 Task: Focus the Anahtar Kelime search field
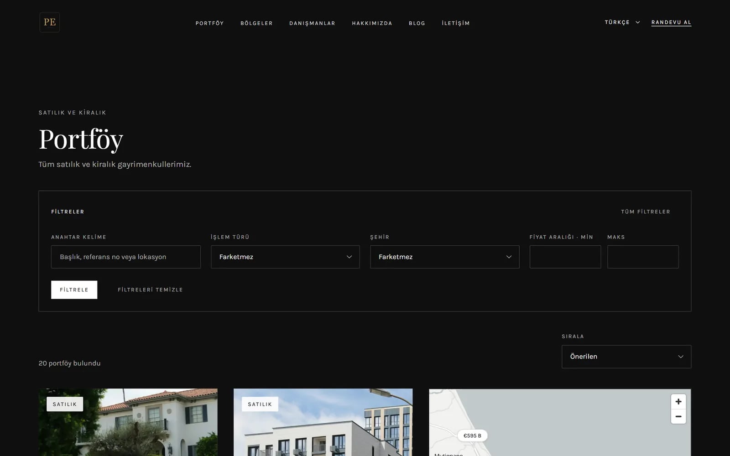[x=125, y=257]
